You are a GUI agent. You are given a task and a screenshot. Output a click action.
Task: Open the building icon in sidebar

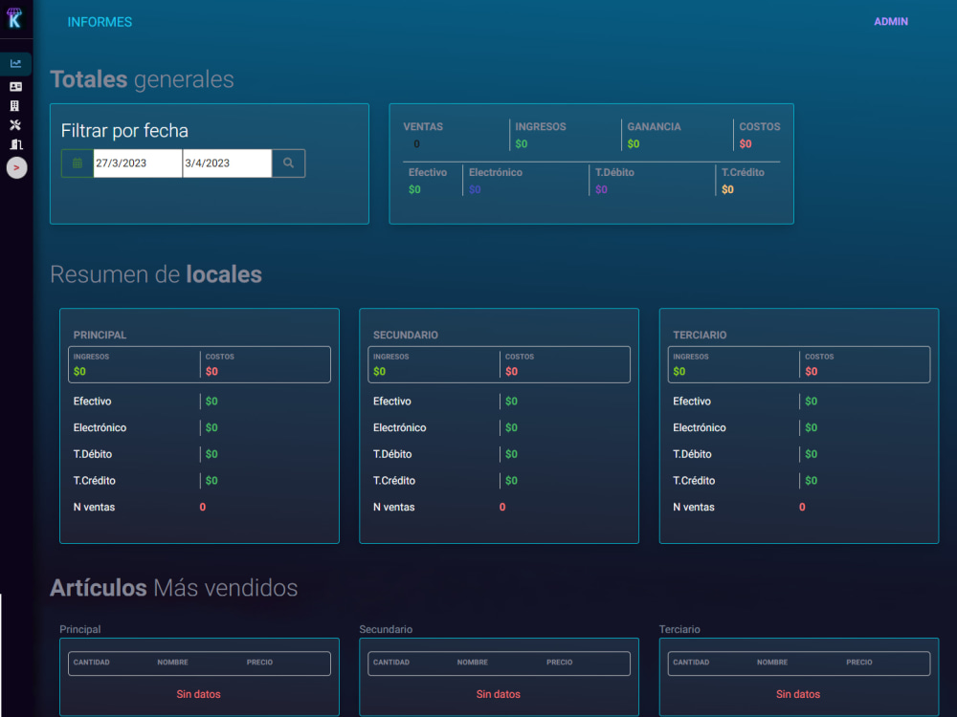pos(14,105)
